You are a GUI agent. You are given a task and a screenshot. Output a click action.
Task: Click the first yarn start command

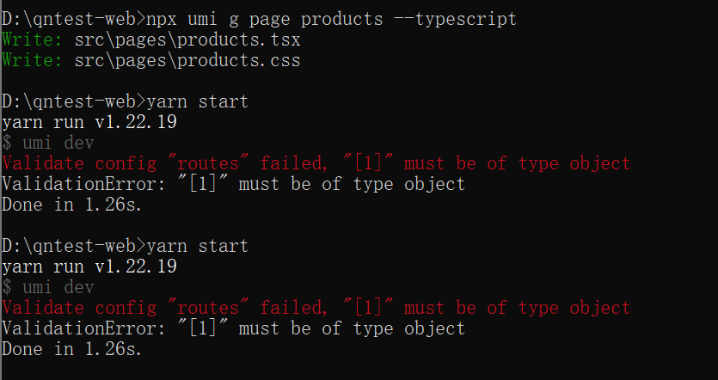click(x=198, y=101)
